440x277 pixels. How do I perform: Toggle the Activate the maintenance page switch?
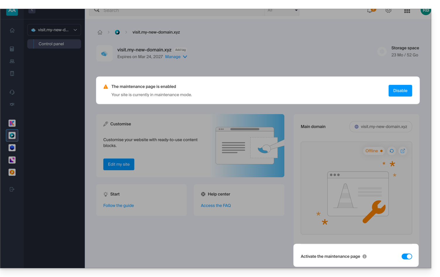(406, 257)
